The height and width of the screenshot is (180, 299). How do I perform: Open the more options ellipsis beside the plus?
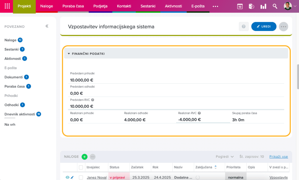pyautogui.click(x=93, y=157)
